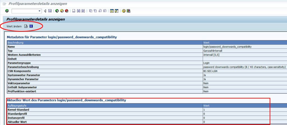The width and height of the screenshot is (287, 125).
Task: Select value login/password_downwards_compatibility in Name row
Action: pos(227,47)
